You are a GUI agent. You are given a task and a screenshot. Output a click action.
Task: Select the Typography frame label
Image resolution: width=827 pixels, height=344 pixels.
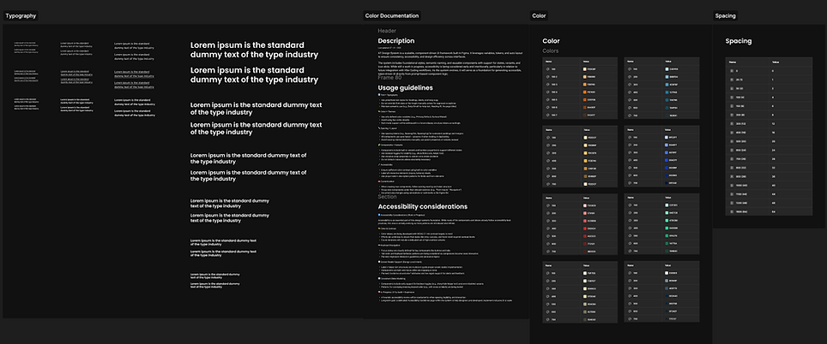21,15
